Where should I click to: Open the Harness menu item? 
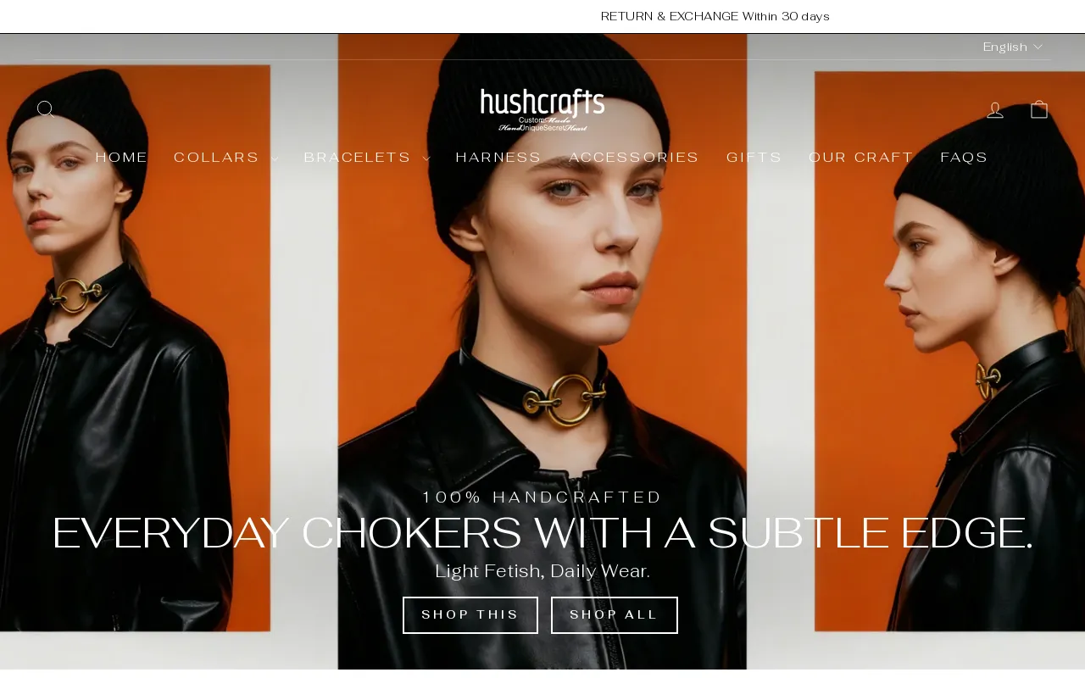(x=498, y=158)
